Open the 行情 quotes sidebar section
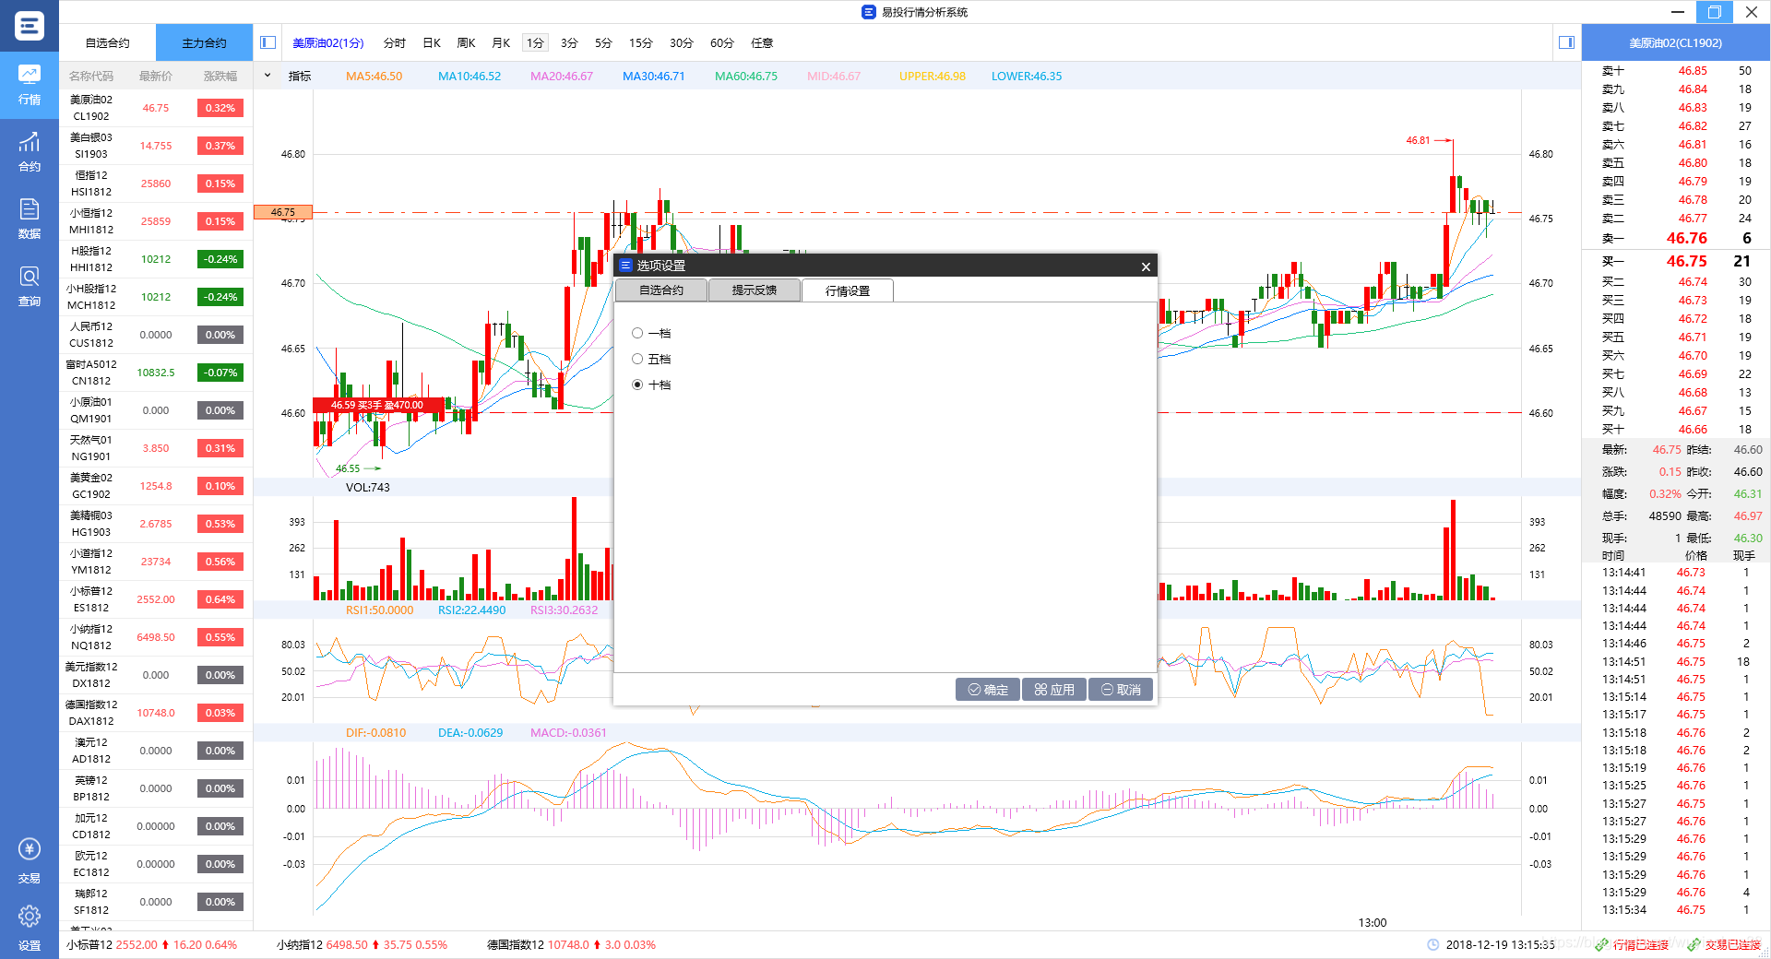 click(x=30, y=85)
